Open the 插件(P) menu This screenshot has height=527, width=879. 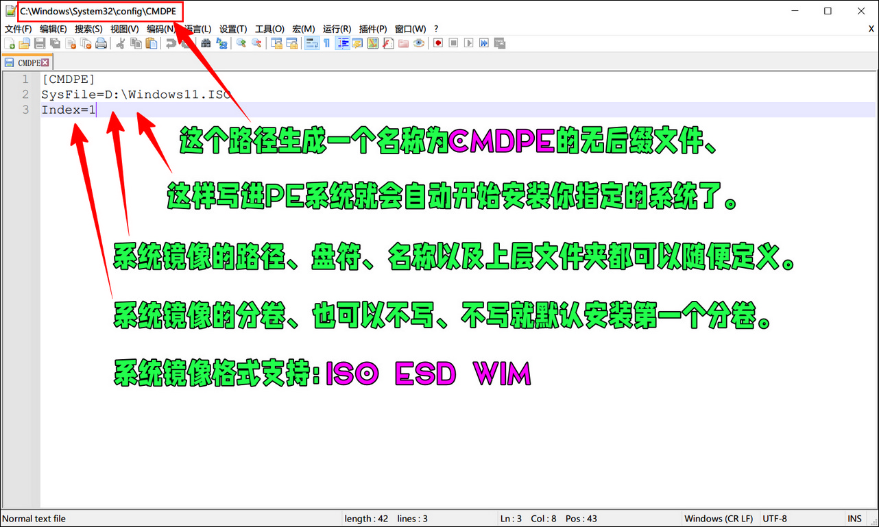(x=373, y=29)
